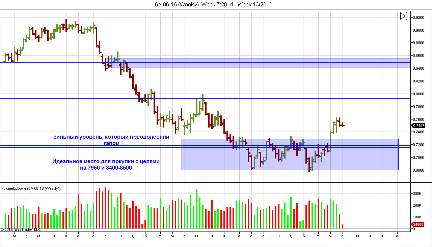Click the '15' year label on time axis
Image resolution: width=432 pixels, height=247 pixels.
145,236
